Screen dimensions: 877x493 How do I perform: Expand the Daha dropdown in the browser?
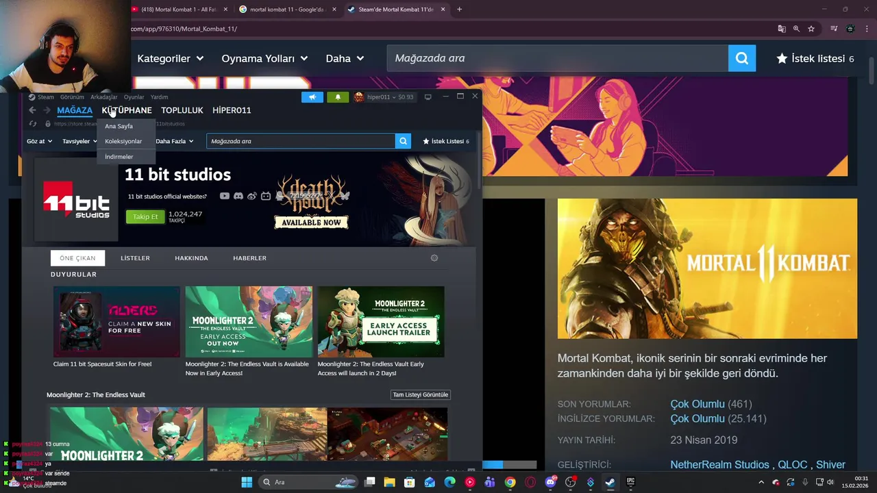point(345,58)
